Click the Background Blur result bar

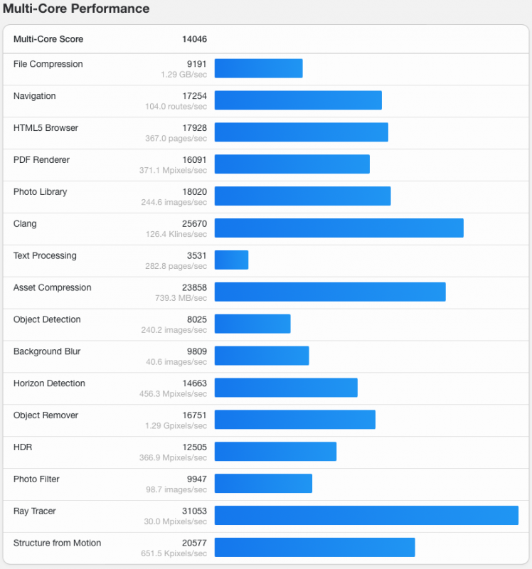point(262,356)
